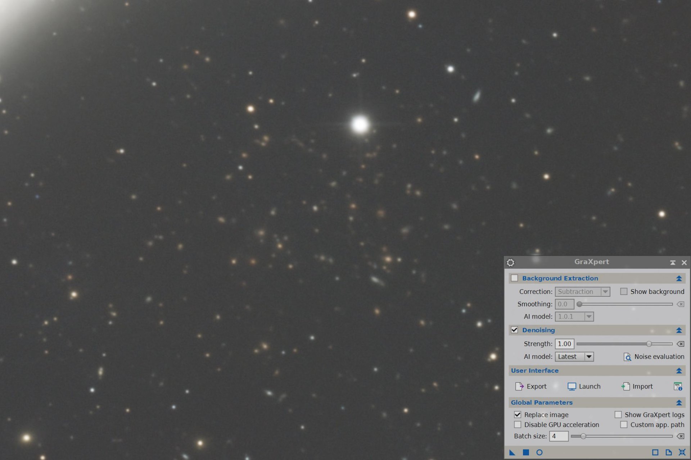The width and height of the screenshot is (691, 460).
Task: Toggle the Replace image checkbox
Action: [x=518, y=414]
